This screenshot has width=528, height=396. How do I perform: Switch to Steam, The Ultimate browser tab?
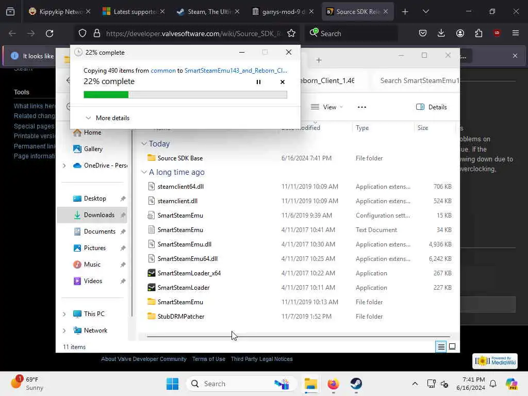208,11
